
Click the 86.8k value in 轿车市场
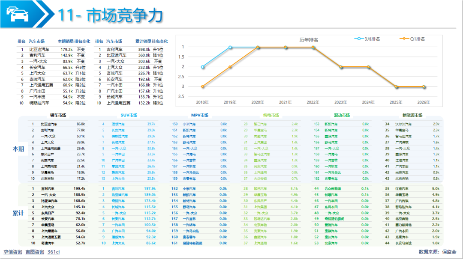click(x=81, y=124)
